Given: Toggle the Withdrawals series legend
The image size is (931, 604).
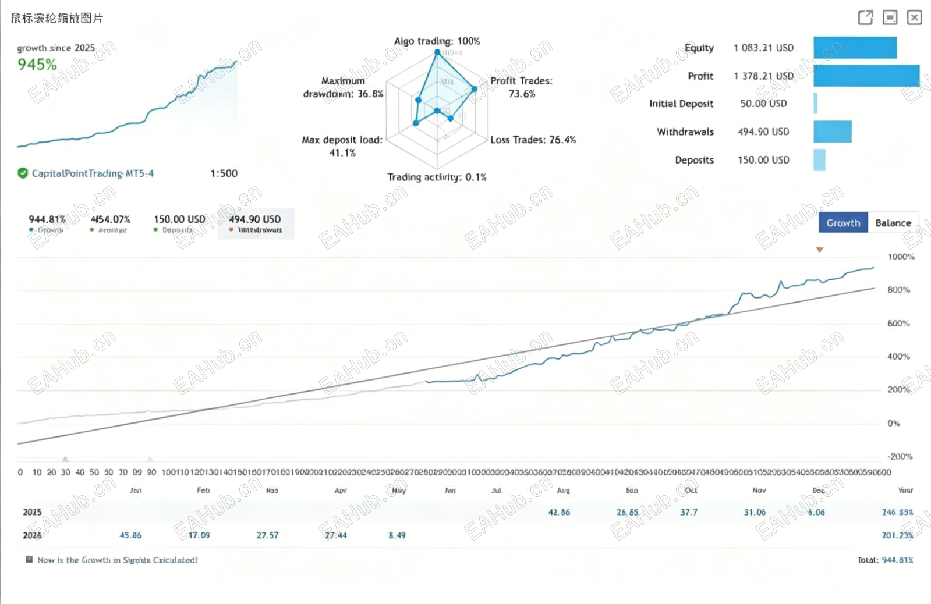Looking at the screenshot, I should [256, 224].
